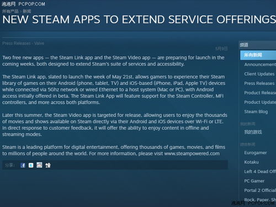
Task: Share the article on Reddit
Action: point(39,165)
